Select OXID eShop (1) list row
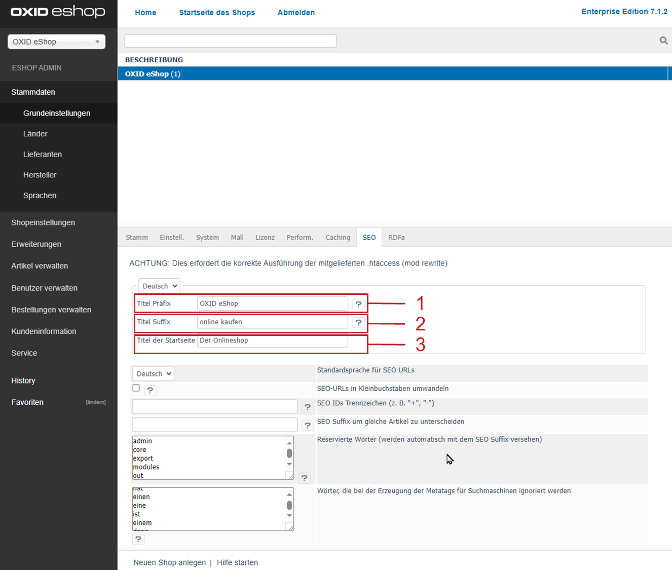This screenshot has height=570, width=672. 393,73
